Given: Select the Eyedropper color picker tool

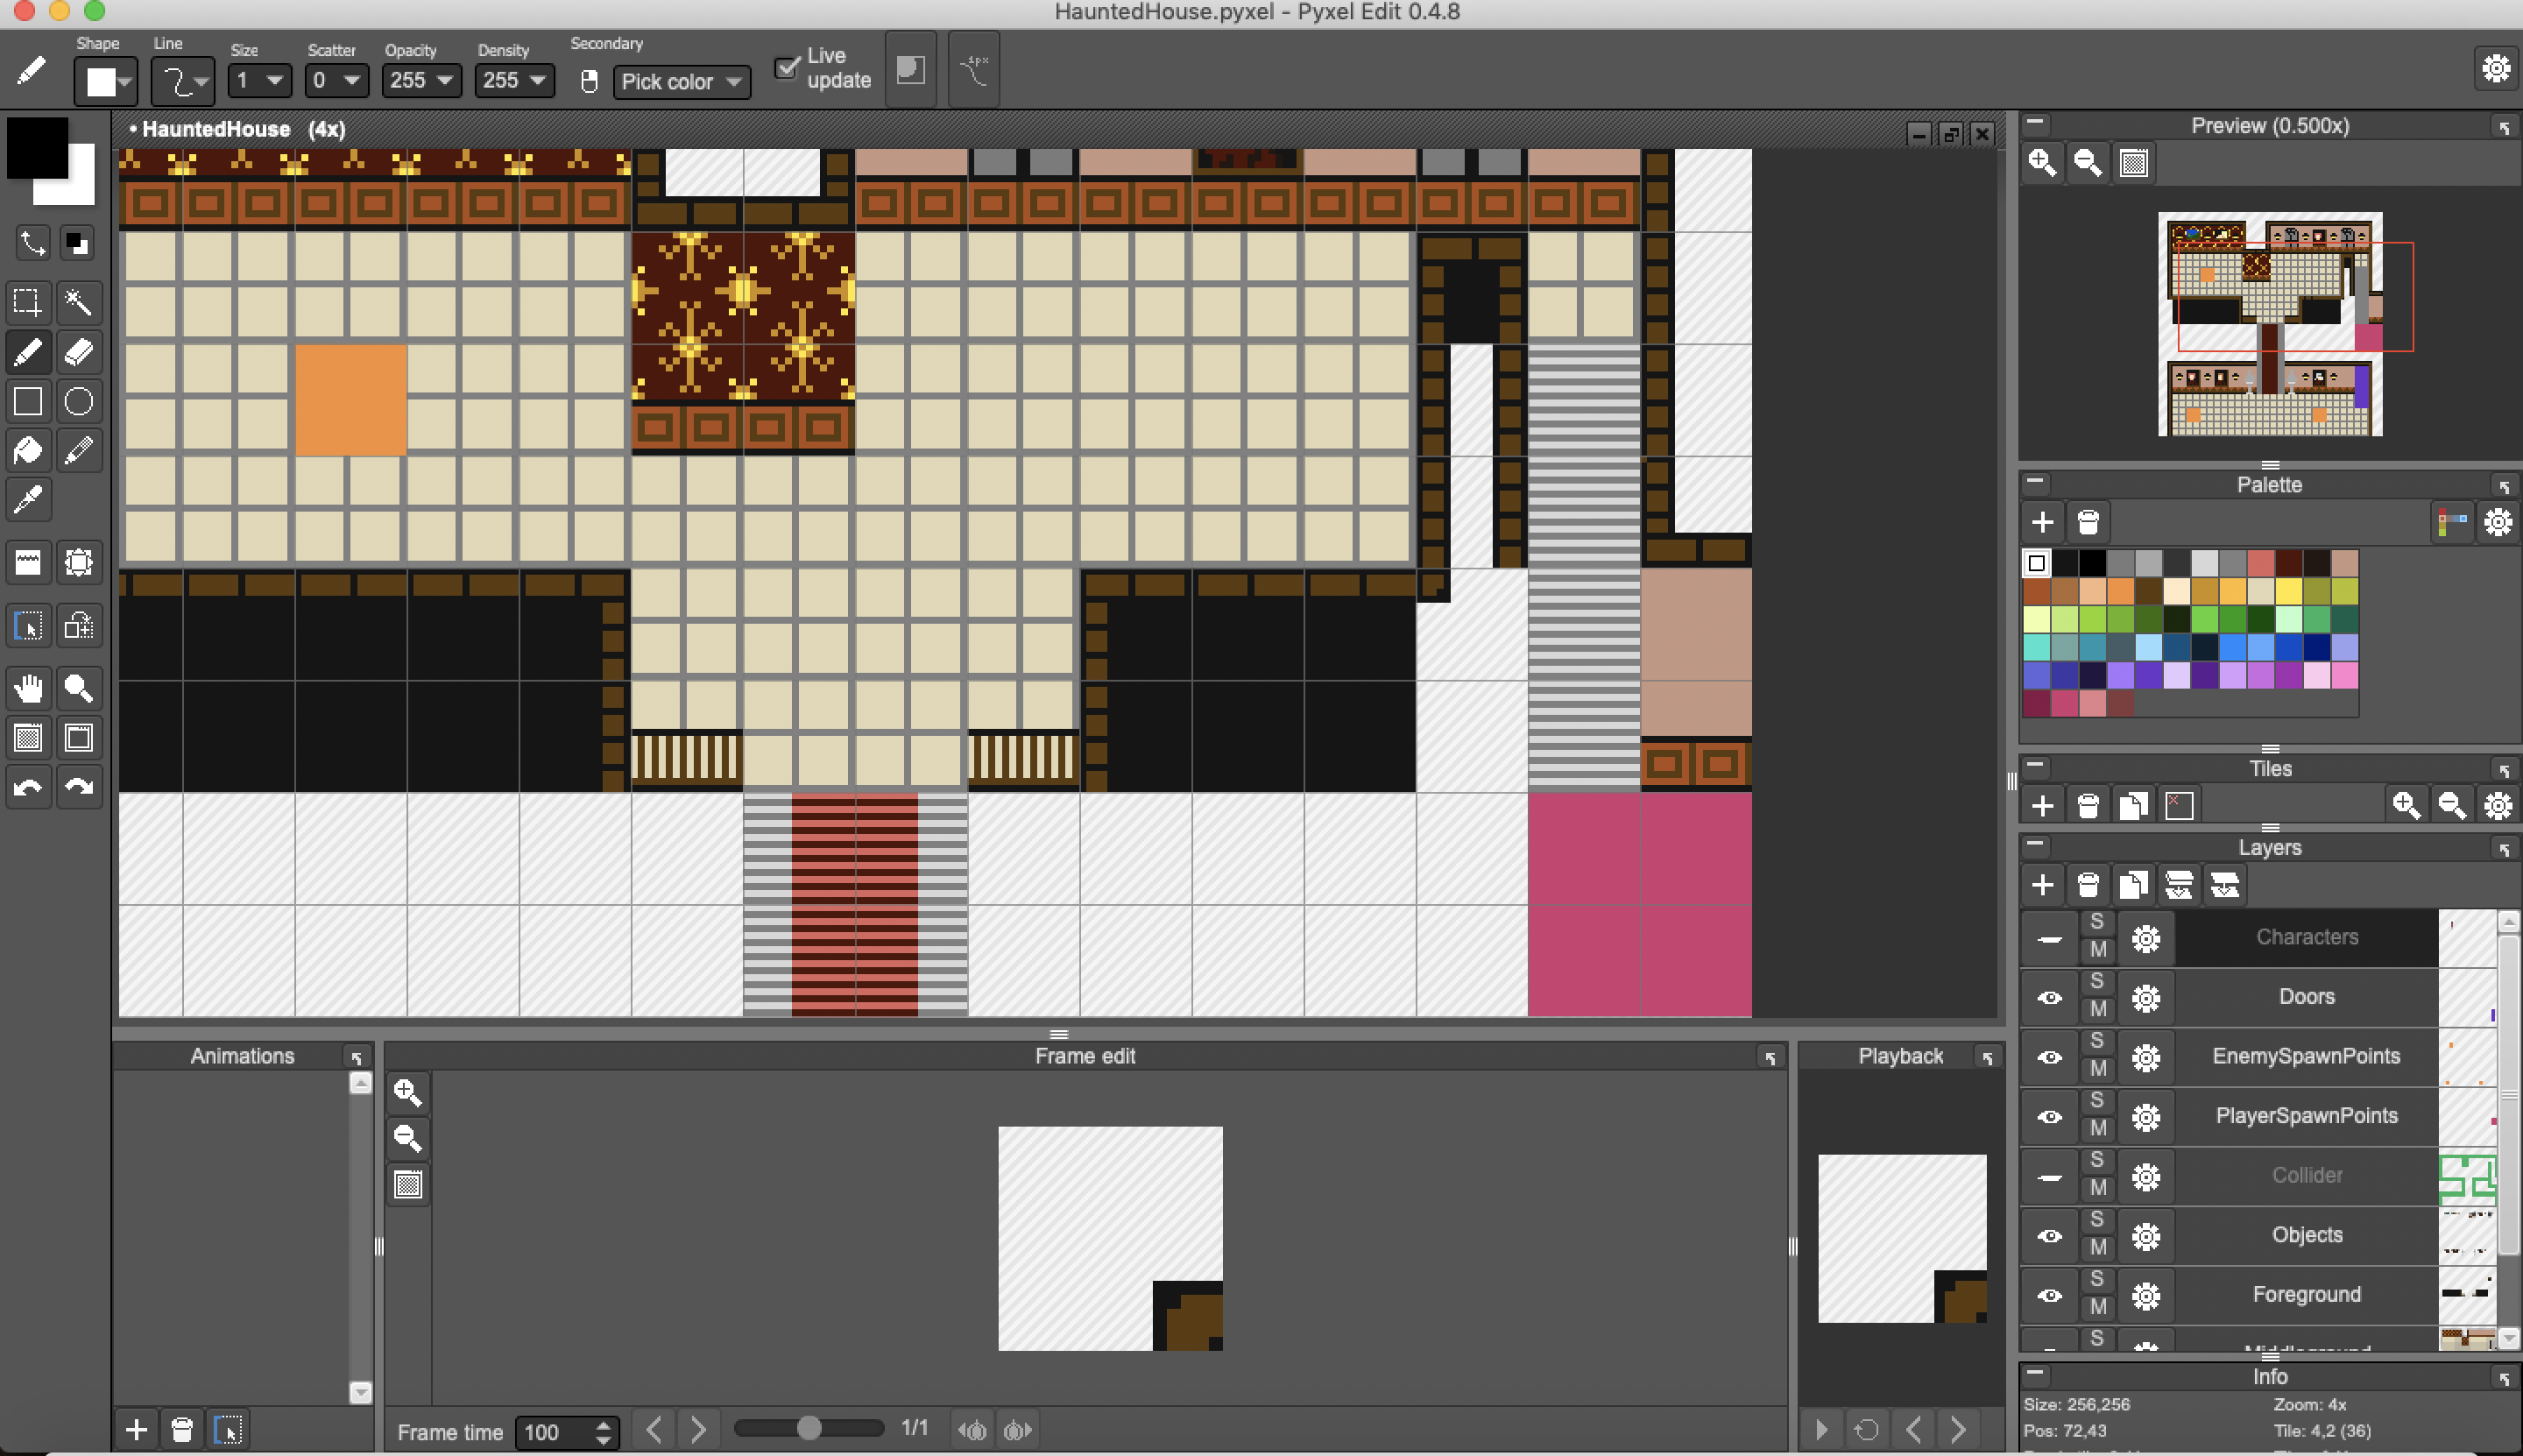Looking at the screenshot, I should tap(28, 499).
